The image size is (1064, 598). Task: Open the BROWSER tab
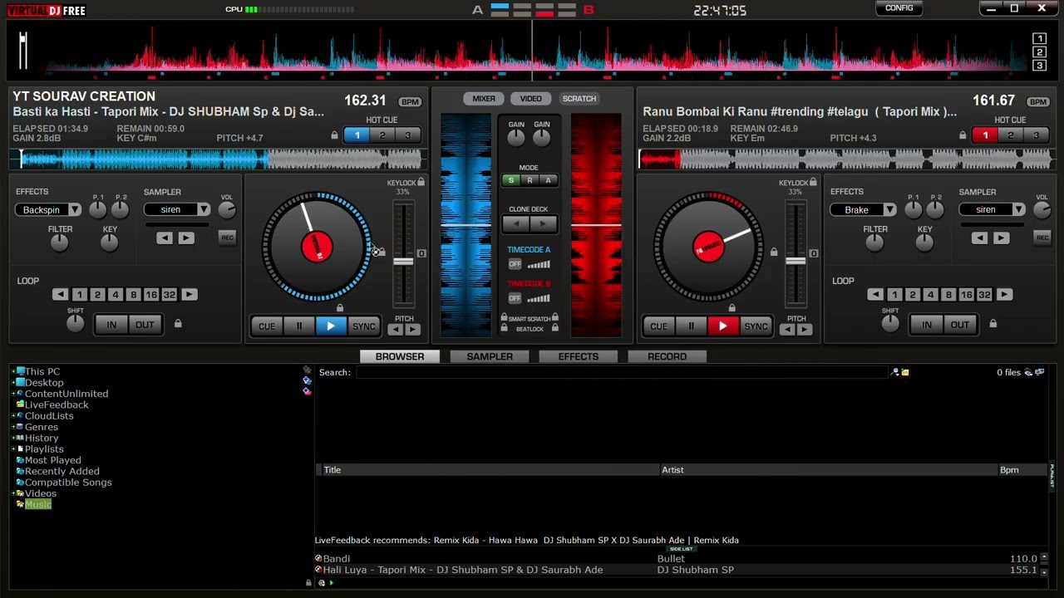pos(400,356)
